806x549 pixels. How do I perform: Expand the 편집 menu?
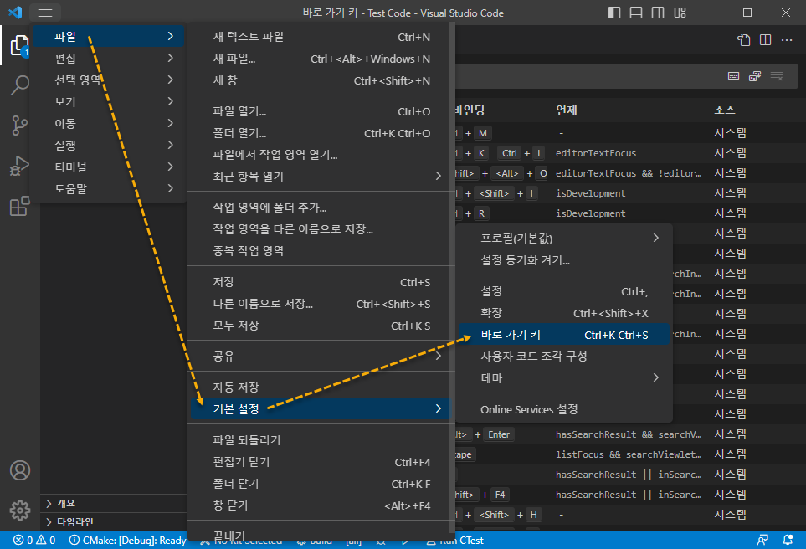[x=109, y=58]
